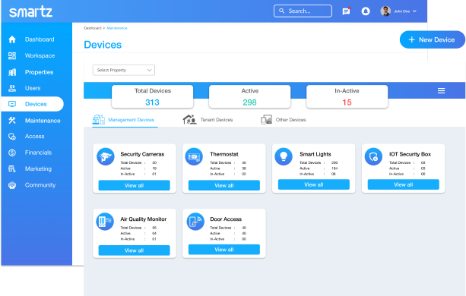Click the IOT Security Box shield icon
This screenshot has height=296, width=466.
click(x=373, y=156)
